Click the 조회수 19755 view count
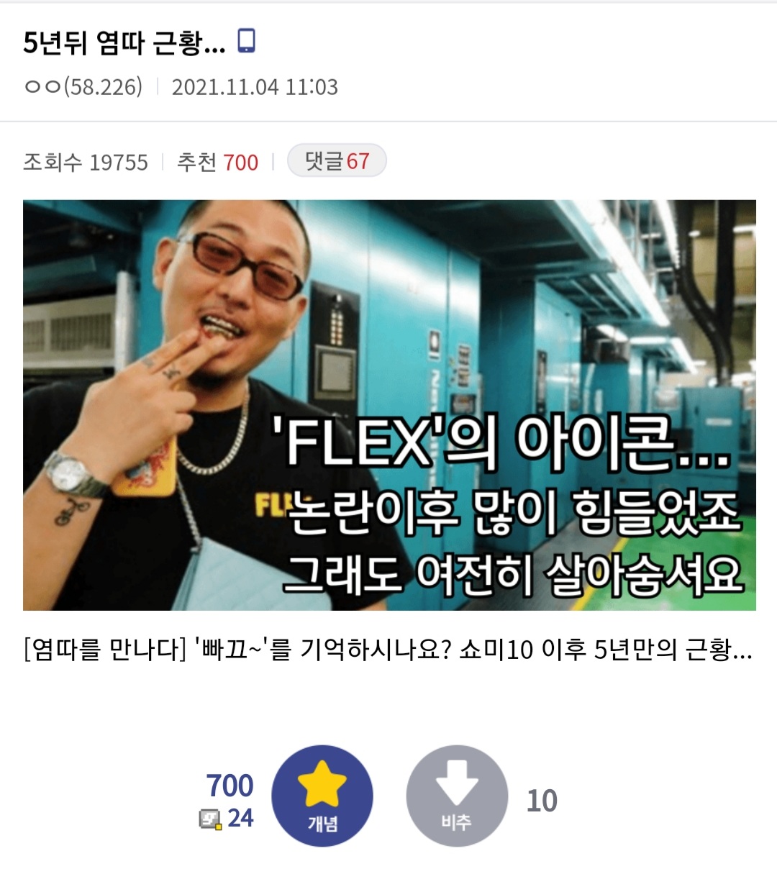Image resolution: width=777 pixels, height=869 pixels. (85, 162)
